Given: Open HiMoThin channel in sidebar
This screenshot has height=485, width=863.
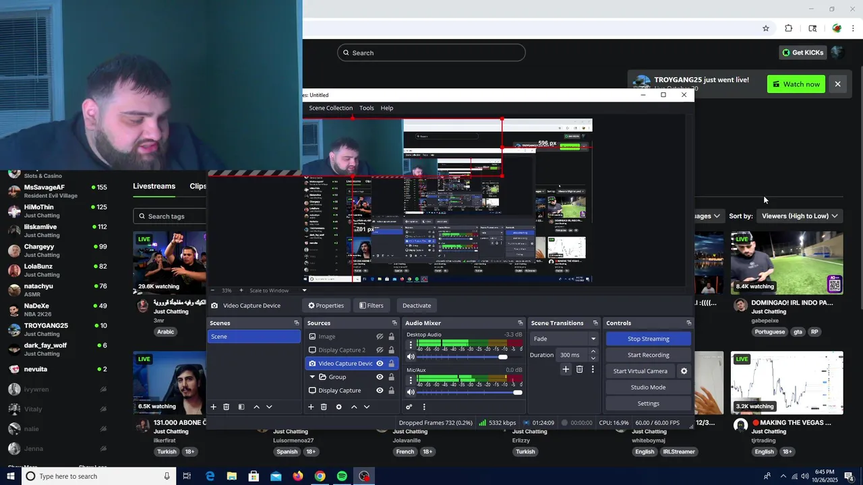Looking at the screenshot, I should (x=57, y=211).
